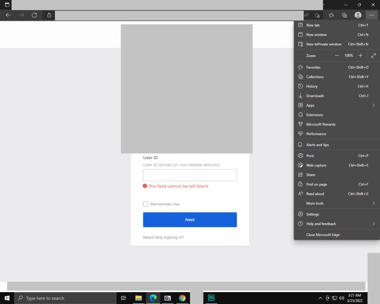380x304 pixels.
Task: Expand the Apps submenu
Action: point(310,105)
